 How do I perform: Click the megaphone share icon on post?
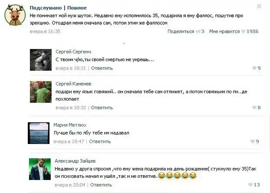(x=198, y=32)
